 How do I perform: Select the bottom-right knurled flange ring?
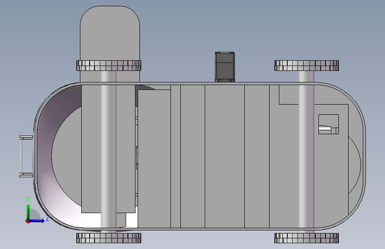point(306,238)
